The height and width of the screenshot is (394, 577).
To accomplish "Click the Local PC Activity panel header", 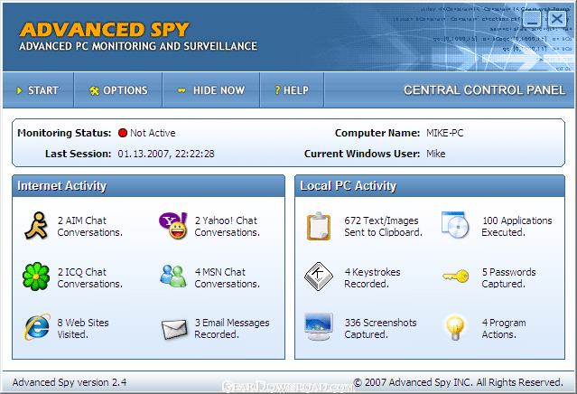I will 430,186.
